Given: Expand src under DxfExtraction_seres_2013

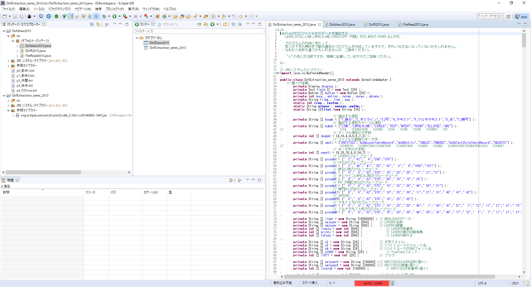Looking at the screenshot, I should [8, 100].
